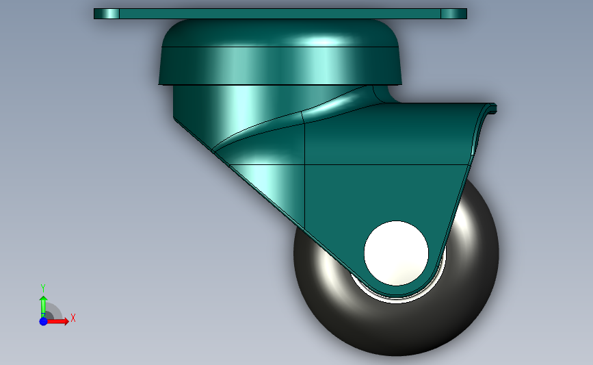Click the blue Z axis dot at triad origin
This screenshot has height=365, width=593.
coord(43,321)
